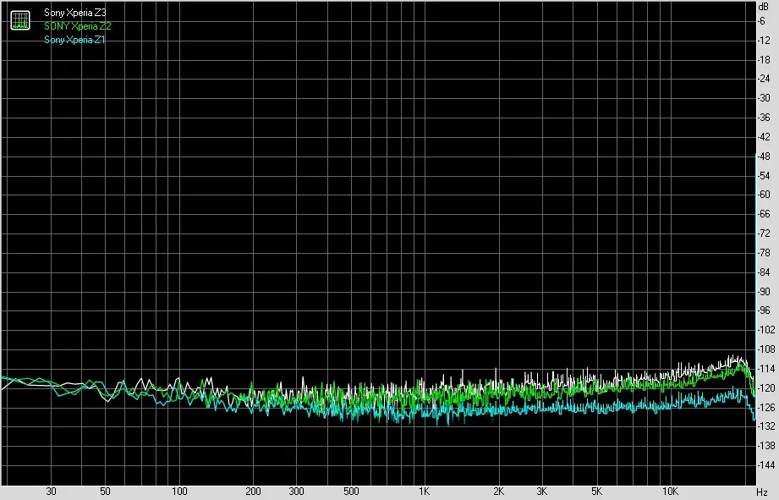
Task: Click the -12 dB axis value
Action: pos(764,41)
